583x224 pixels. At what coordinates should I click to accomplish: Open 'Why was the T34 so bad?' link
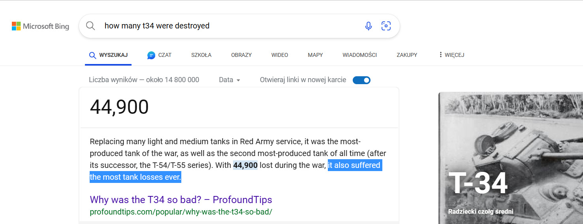click(x=181, y=200)
